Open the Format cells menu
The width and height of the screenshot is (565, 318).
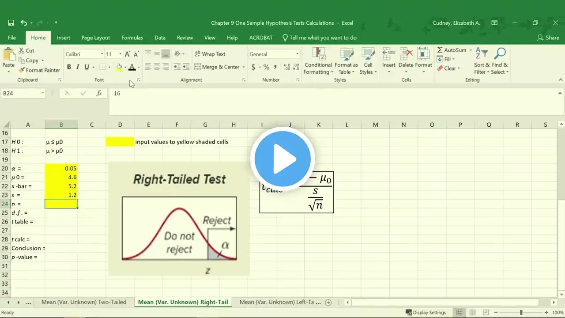coord(423,61)
